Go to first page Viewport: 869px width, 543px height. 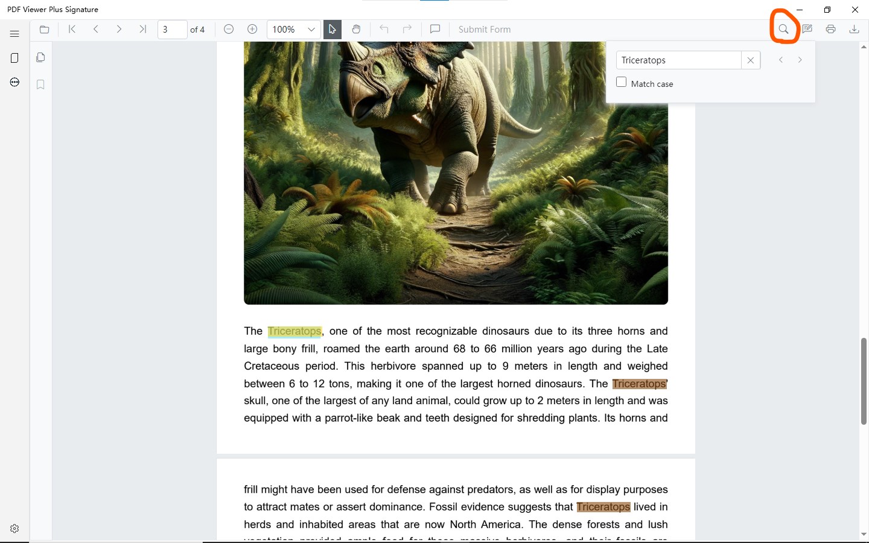click(x=72, y=29)
